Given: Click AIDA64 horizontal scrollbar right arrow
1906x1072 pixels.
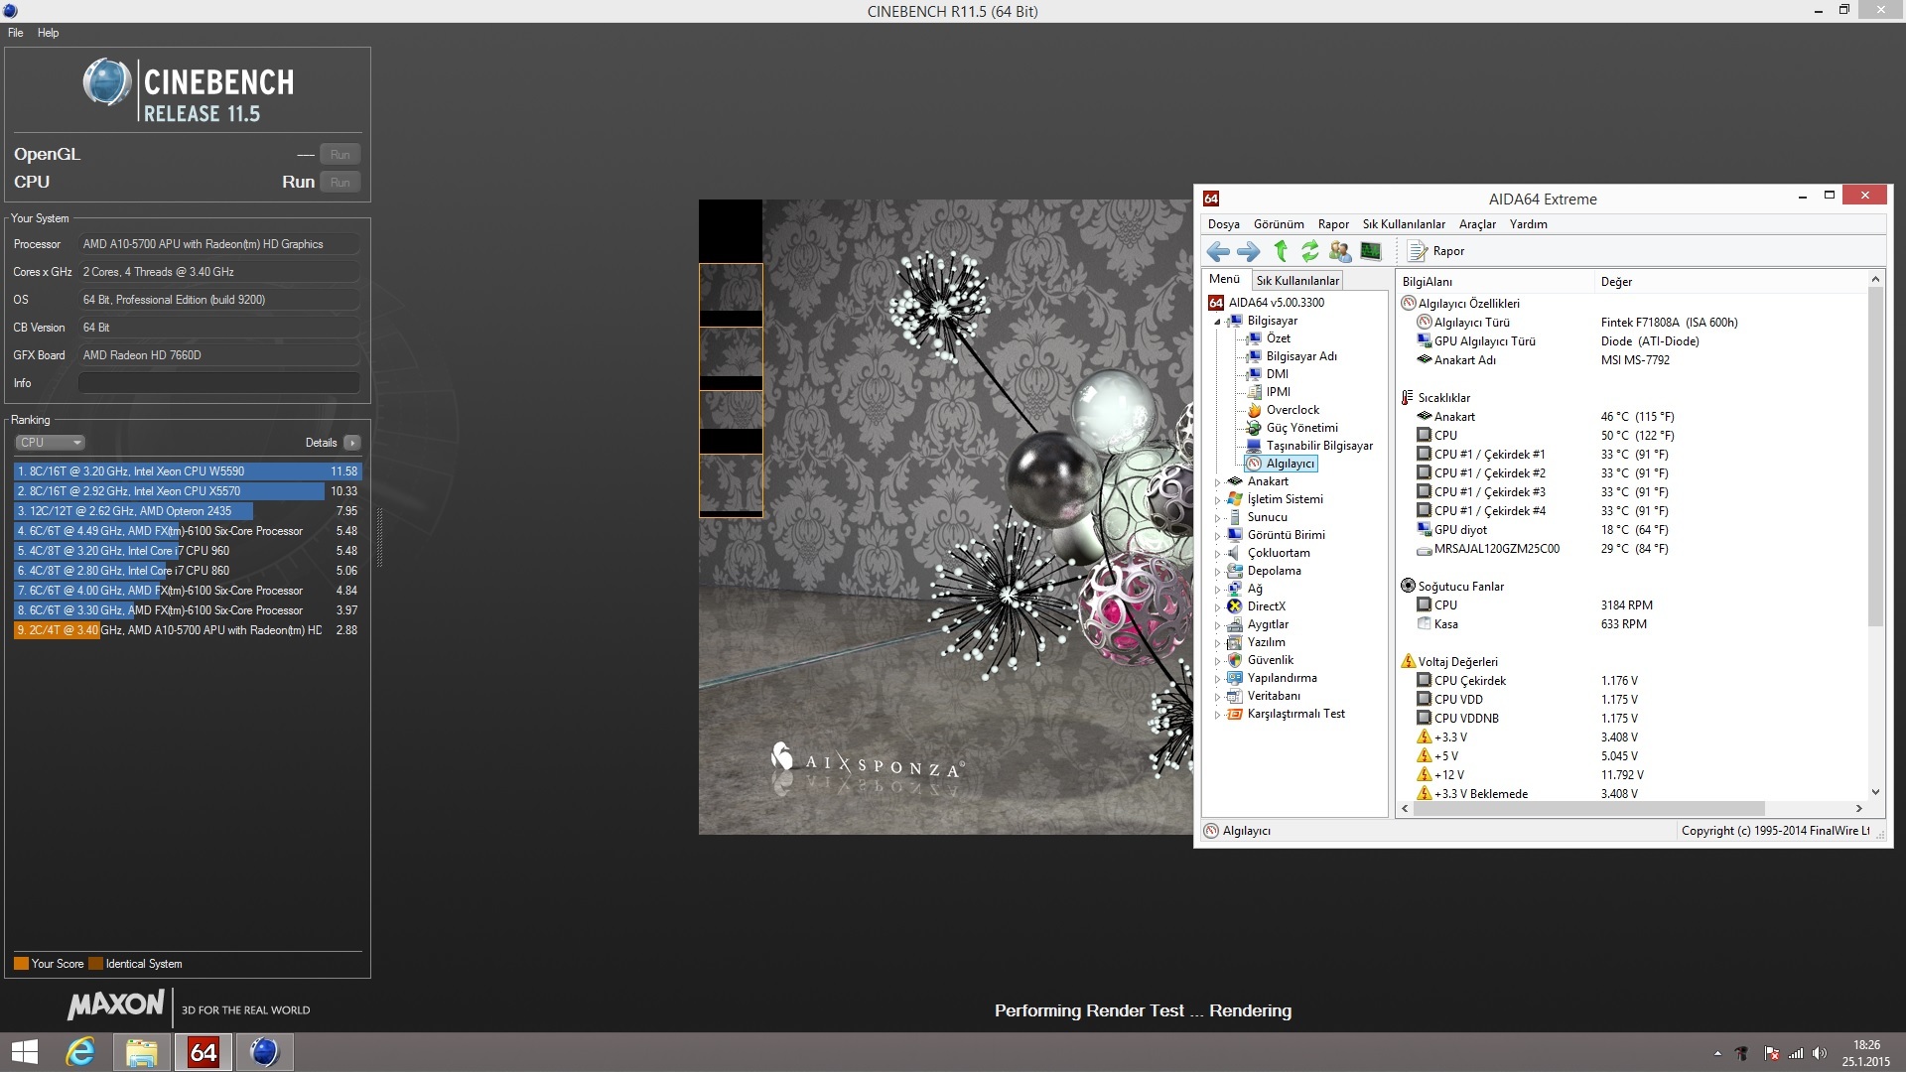Looking at the screenshot, I should pyautogui.click(x=1859, y=809).
